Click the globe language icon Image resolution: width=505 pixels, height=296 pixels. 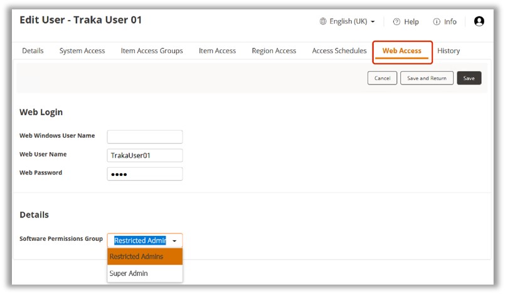point(323,21)
